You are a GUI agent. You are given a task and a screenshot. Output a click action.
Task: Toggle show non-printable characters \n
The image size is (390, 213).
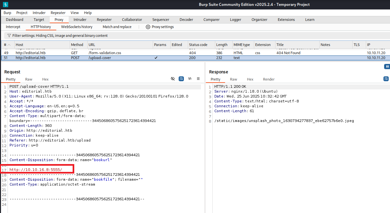point(190,79)
